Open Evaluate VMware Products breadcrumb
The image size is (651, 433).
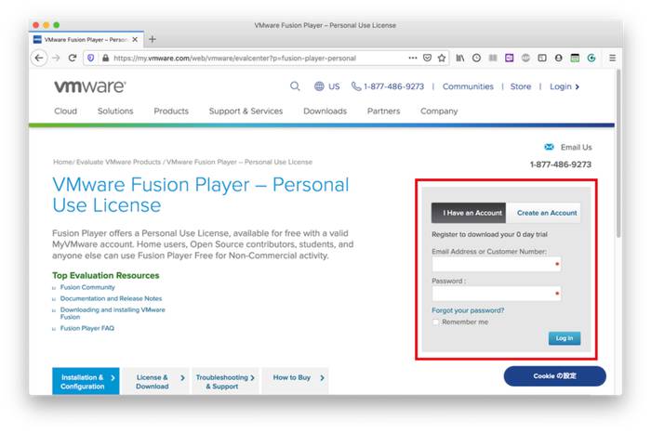(118, 162)
